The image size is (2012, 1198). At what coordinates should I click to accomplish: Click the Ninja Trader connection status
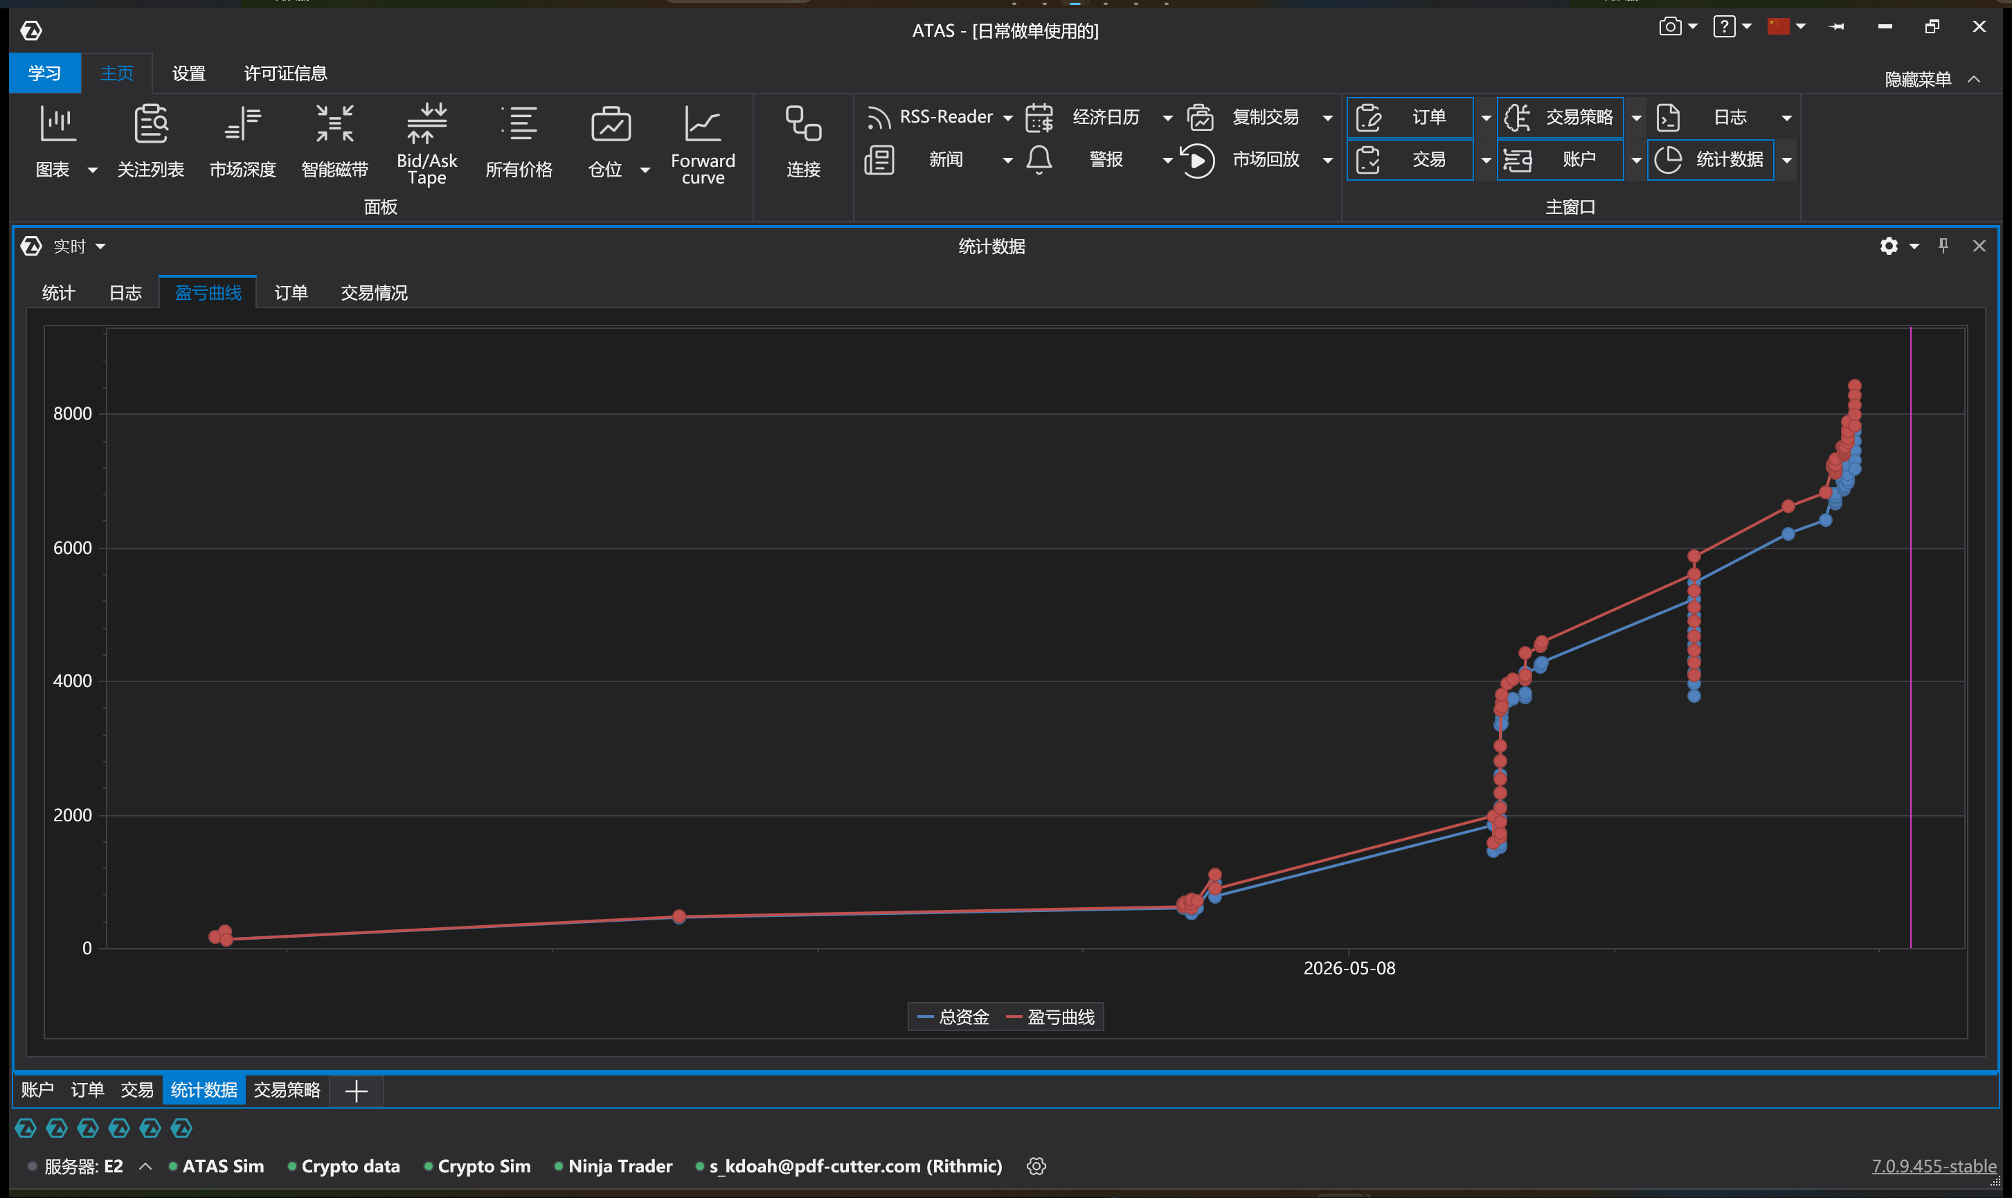613,1167
